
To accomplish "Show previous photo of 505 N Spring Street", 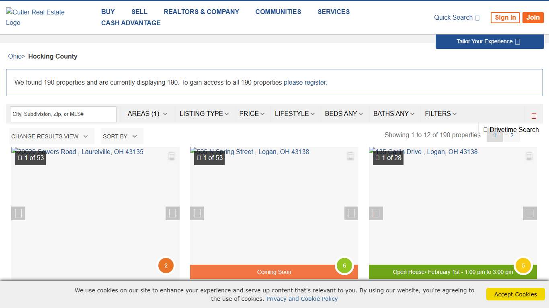I will (197, 213).
